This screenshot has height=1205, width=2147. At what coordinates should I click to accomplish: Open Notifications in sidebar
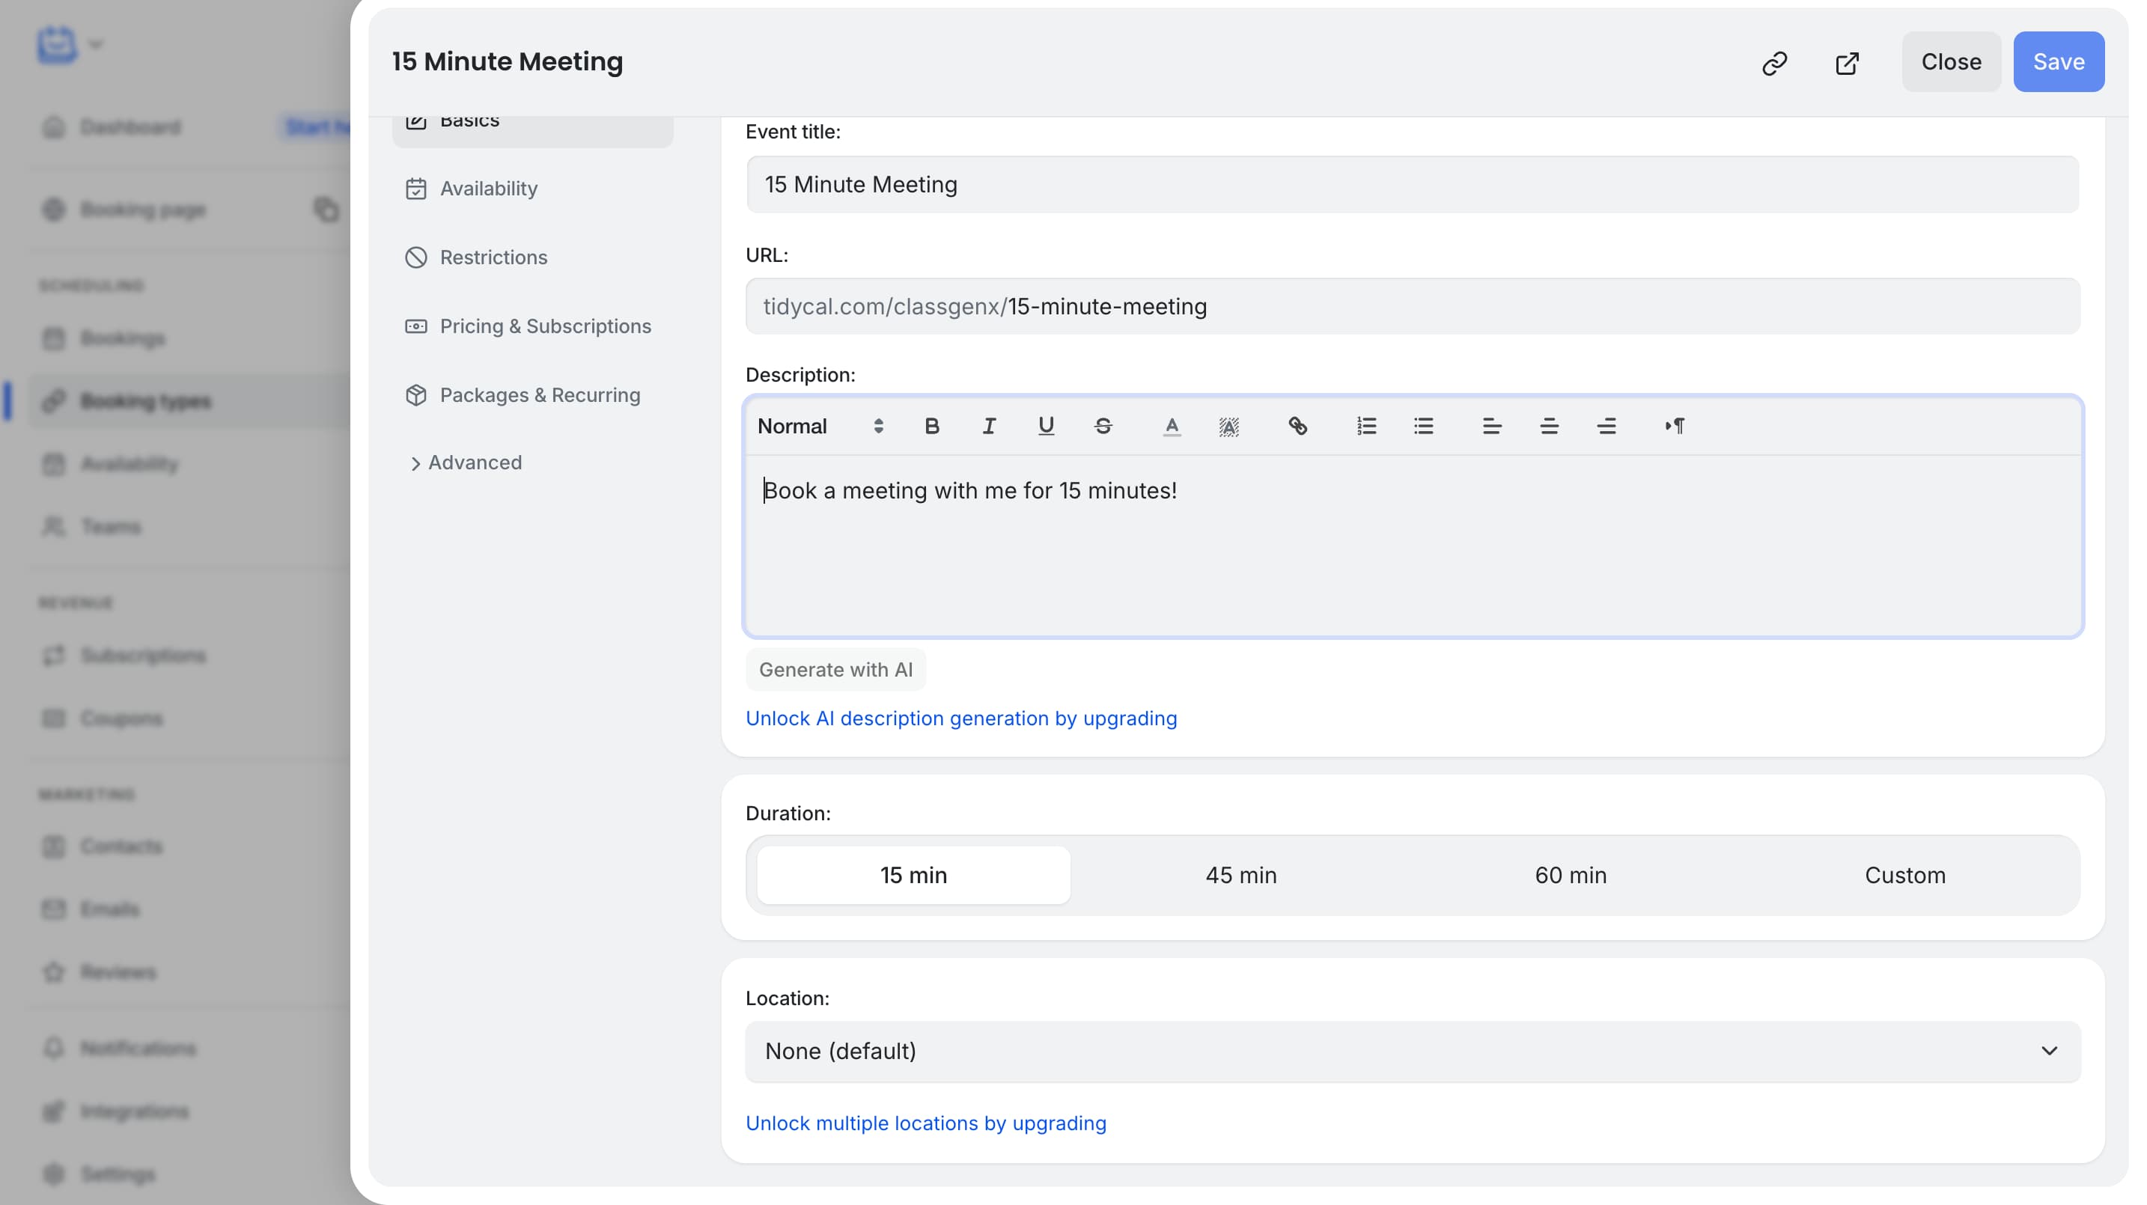pyautogui.click(x=138, y=1049)
